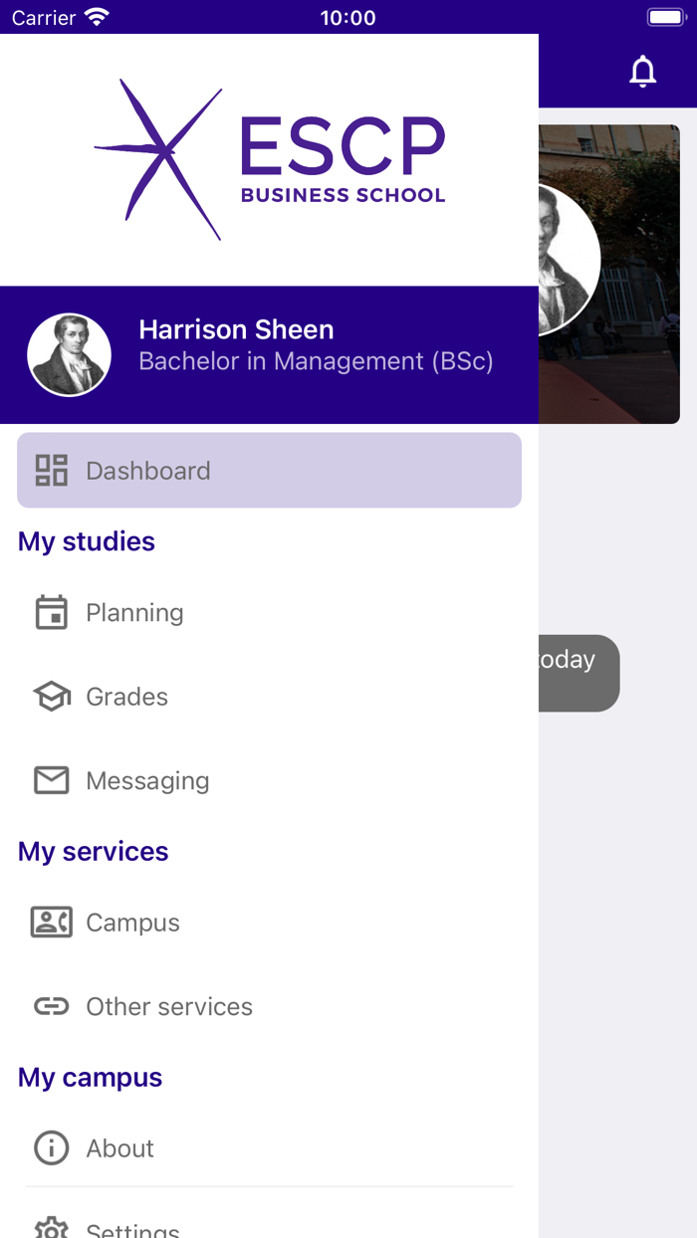Open Messaging from the sidebar

coord(147,780)
